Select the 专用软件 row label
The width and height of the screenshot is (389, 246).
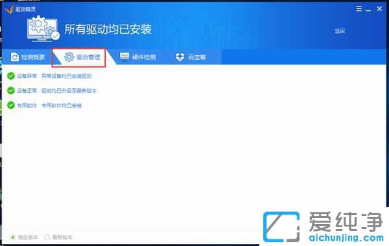coord(27,105)
